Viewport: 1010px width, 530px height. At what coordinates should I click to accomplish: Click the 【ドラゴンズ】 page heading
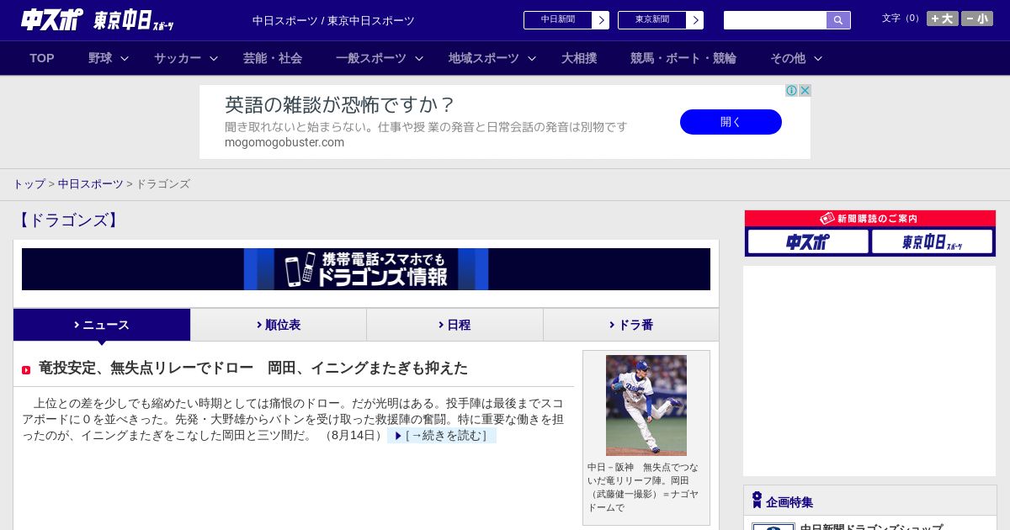pos(68,220)
